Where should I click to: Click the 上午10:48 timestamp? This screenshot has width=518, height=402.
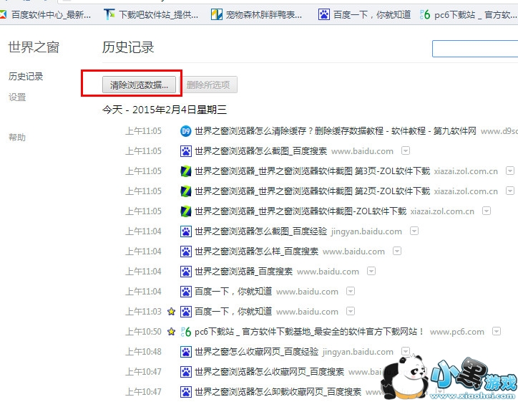pos(143,352)
